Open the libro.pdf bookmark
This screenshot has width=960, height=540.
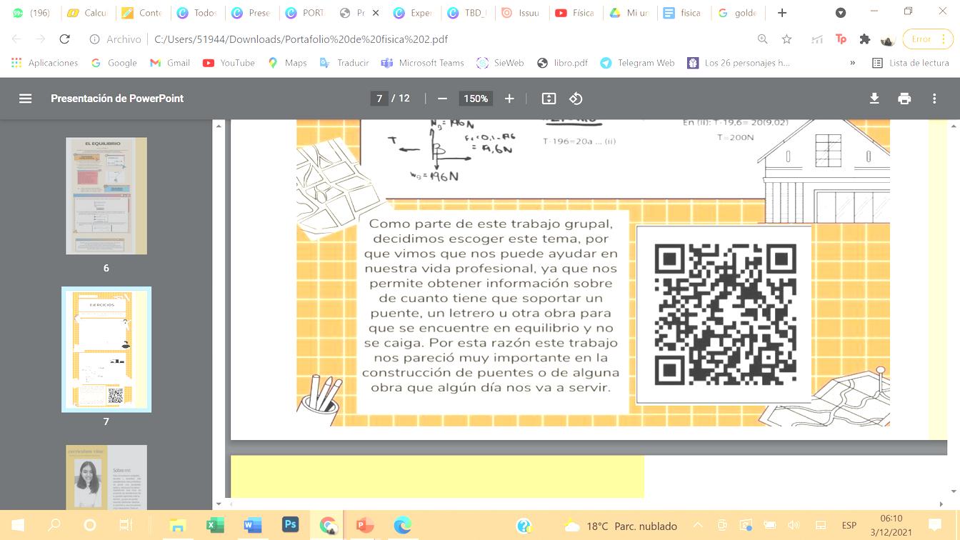pos(562,63)
